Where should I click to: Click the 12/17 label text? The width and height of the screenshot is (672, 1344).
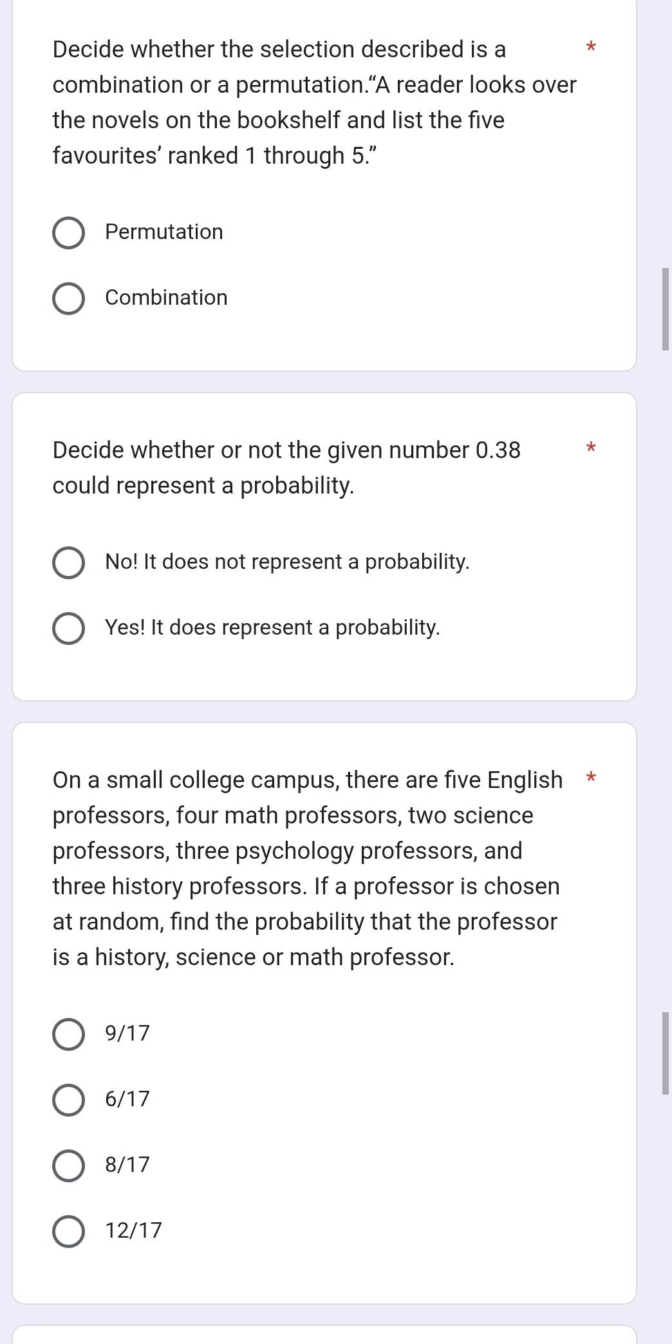point(134,1231)
